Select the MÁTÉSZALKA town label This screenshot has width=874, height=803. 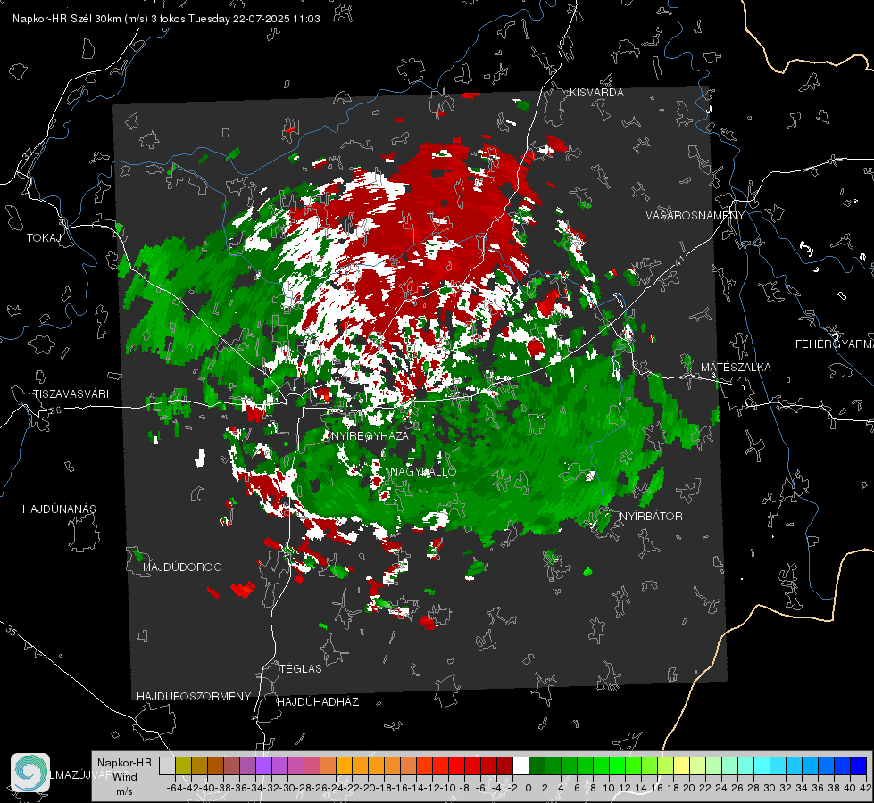736,368
